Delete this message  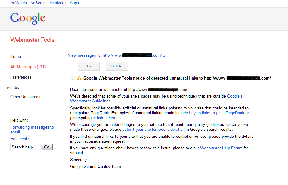[x=117, y=66]
